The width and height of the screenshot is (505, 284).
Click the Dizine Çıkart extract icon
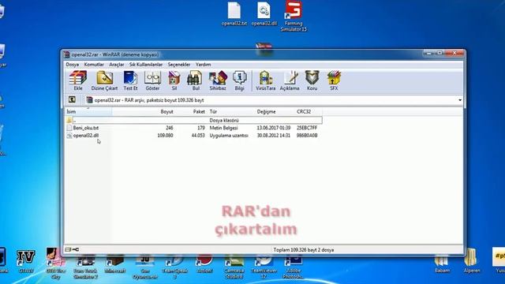[104, 80]
